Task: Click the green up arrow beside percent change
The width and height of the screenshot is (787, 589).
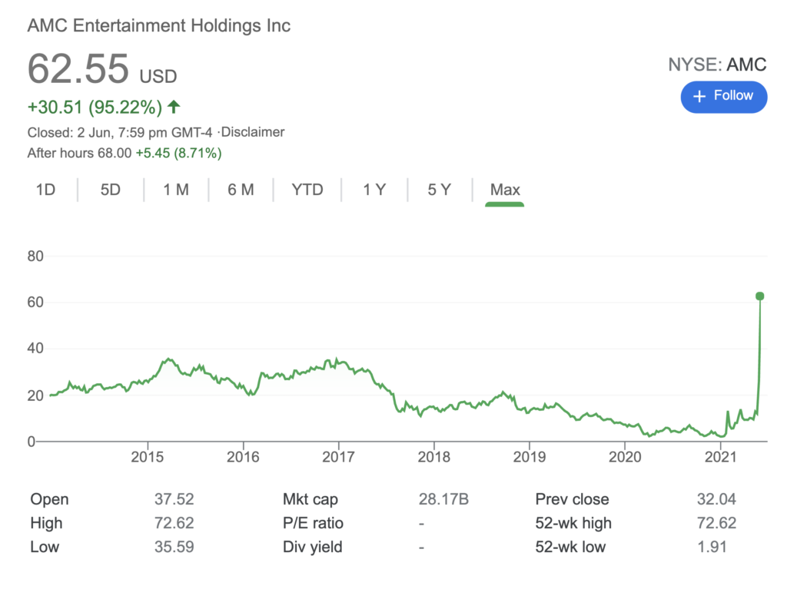Action: [x=174, y=107]
